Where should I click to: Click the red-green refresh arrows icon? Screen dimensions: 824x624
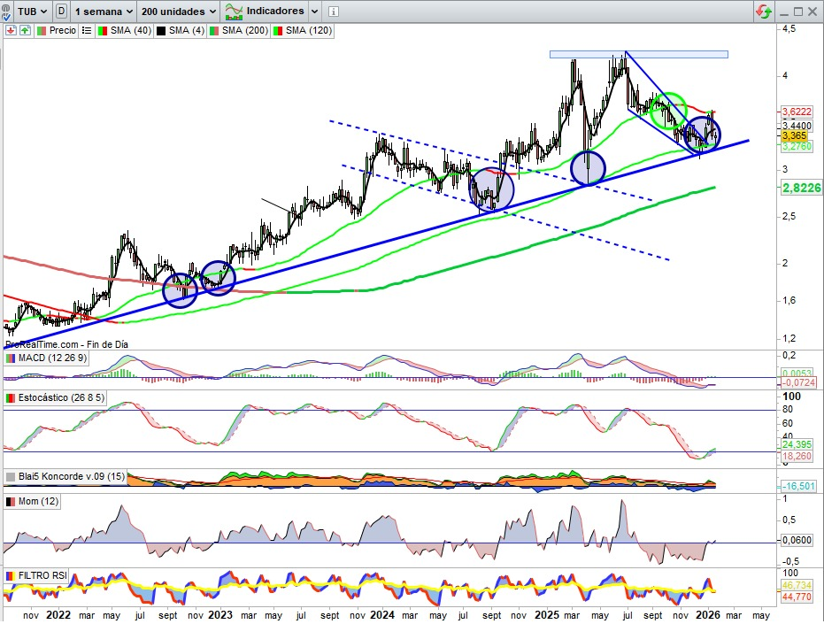pyautogui.click(x=763, y=12)
